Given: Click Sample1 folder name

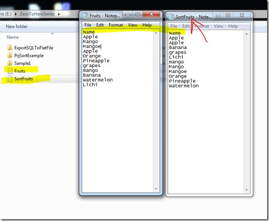Looking at the screenshot, I should [x=22, y=63].
